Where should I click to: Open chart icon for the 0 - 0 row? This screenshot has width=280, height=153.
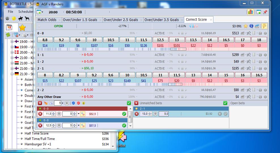[243, 33]
